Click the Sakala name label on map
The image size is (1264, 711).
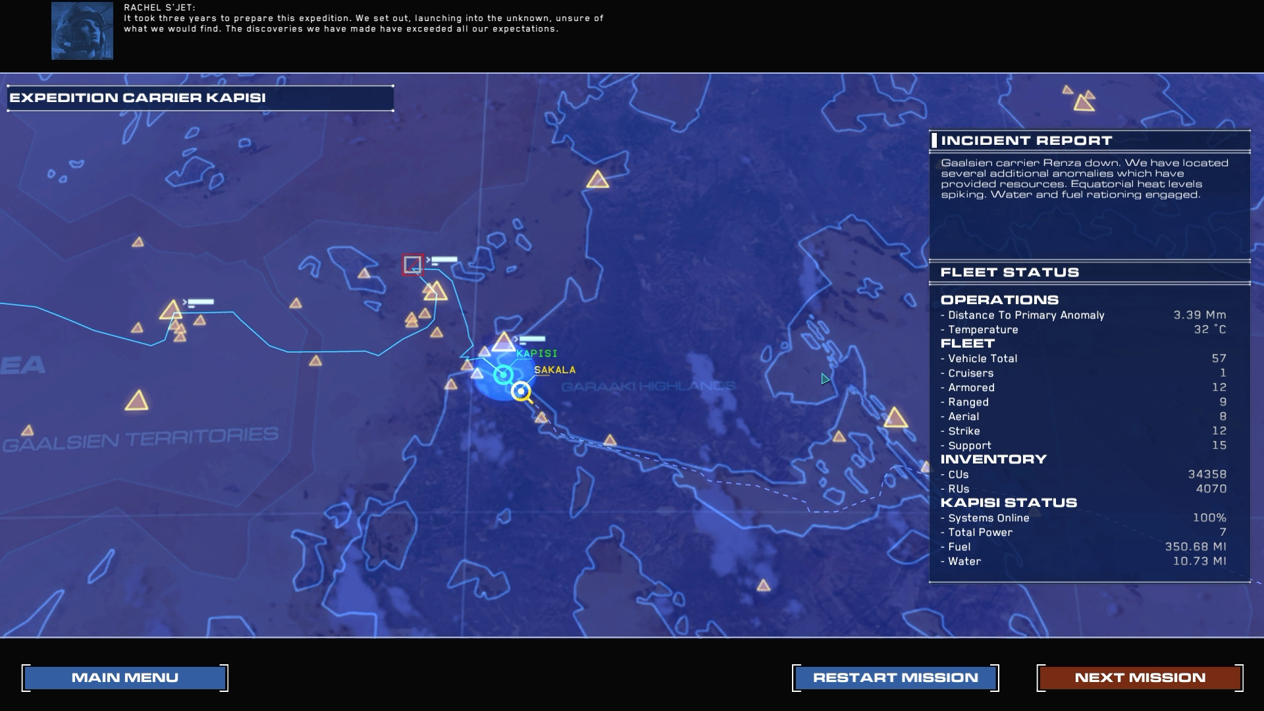coord(554,370)
